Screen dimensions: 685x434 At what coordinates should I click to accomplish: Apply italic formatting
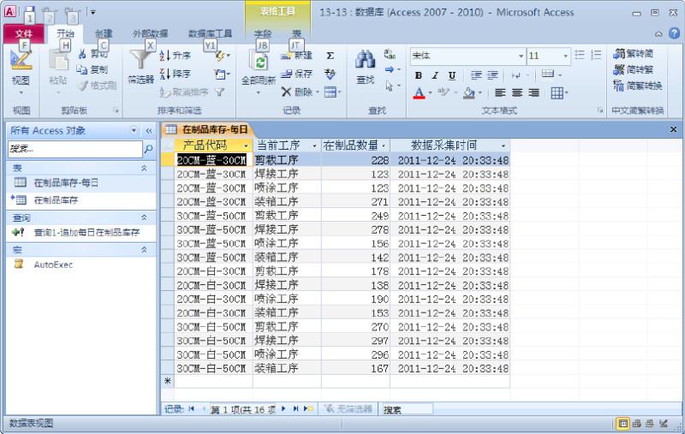tap(435, 75)
